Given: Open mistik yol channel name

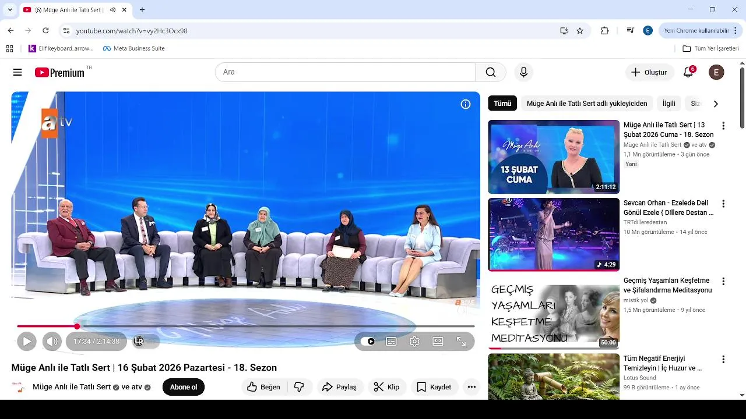Looking at the screenshot, I should coord(636,300).
